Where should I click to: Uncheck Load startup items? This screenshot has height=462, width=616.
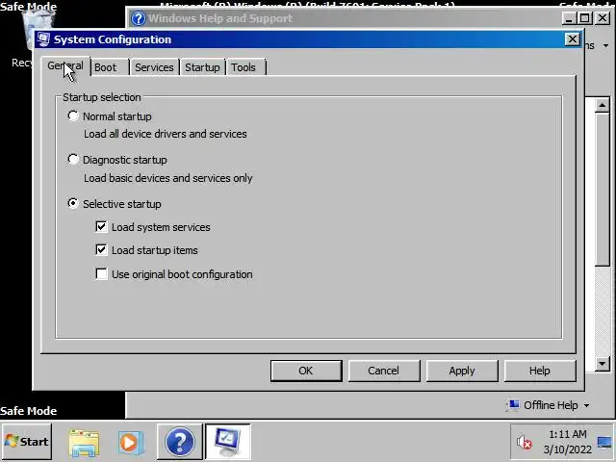tap(101, 250)
